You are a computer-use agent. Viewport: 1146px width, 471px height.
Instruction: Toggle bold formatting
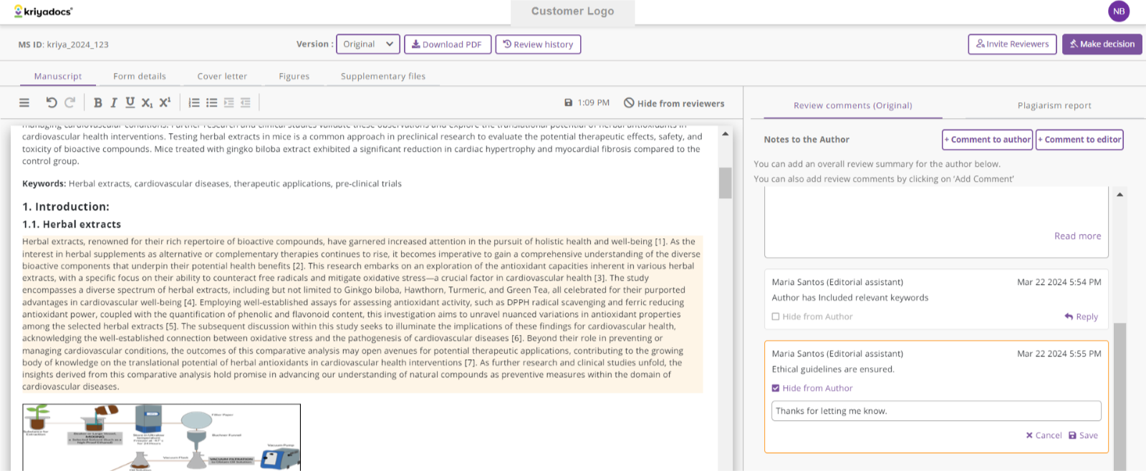pyautogui.click(x=98, y=103)
